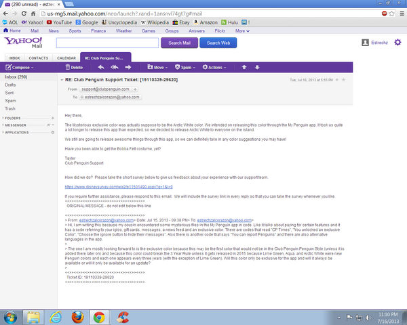The image size is (407, 325).
Task: Click the Adblock extension icon
Action: coord(385,14)
